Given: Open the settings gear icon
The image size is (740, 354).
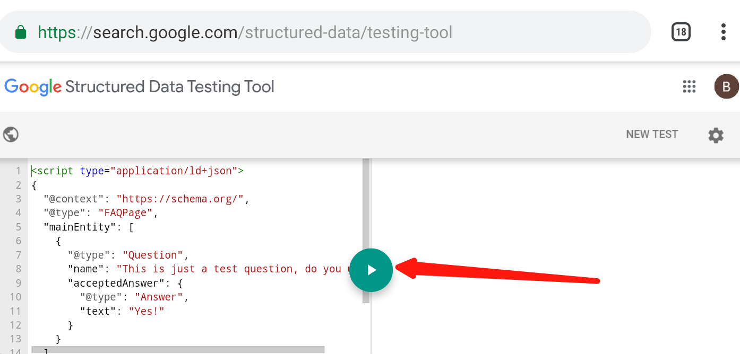Looking at the screenshot, I should pyautogui.click(x=716, y=135).
